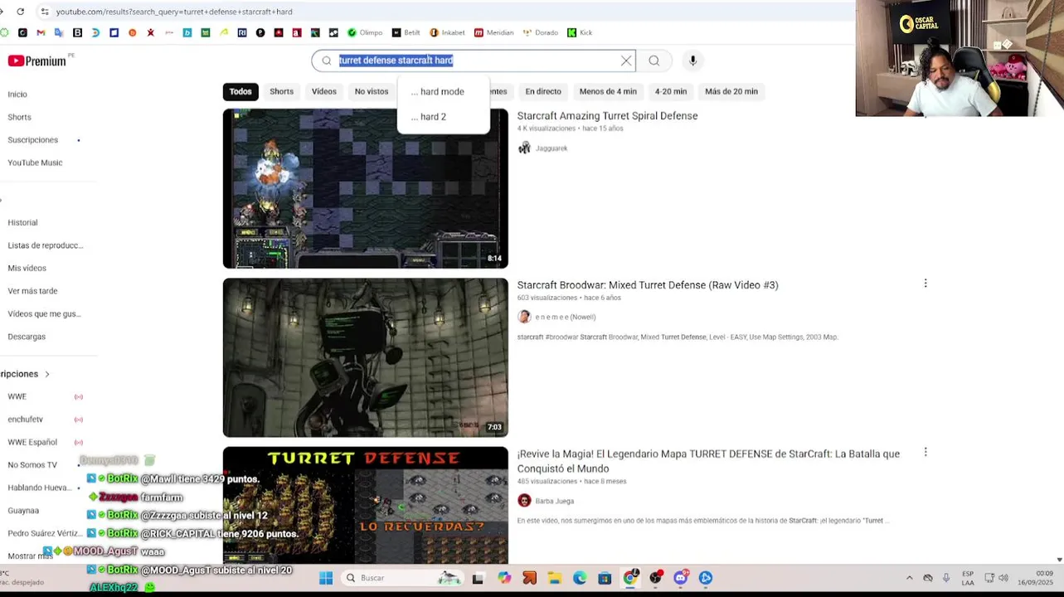Switch to Chrome in the taskbar
1064x597 pixels.
pyautogui.click(x=630, y=578)
